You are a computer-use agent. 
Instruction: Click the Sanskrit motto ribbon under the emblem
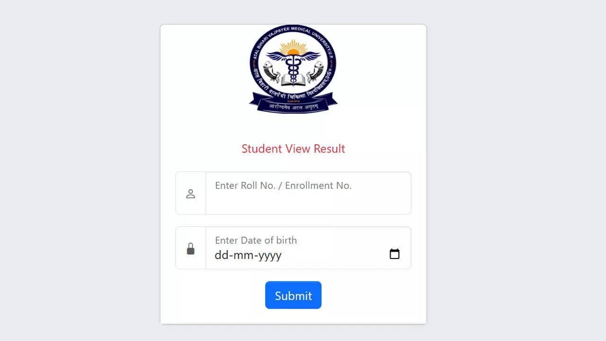pyautogui.click(x=293, y=104)
